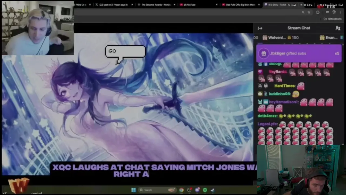Click the x5 gift count
The height and width of the screenshot is (195, 346).
click(337, 53)
